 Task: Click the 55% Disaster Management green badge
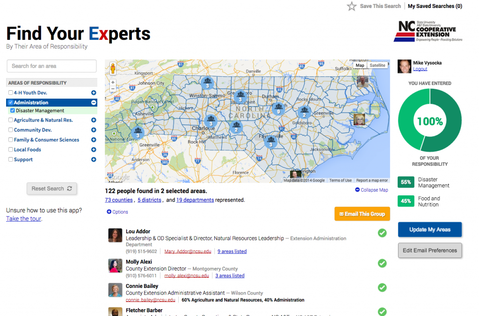coord(406,182)
